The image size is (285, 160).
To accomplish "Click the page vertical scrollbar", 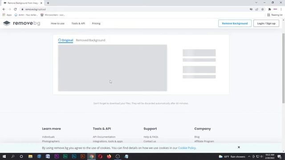I will coord(283,68).
